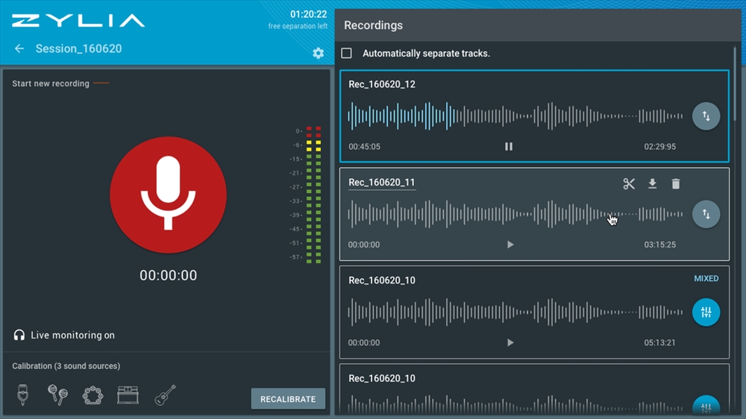746x419 pixels.
Task: Go back using the Session_160620 arrow
Action: [x=19, y=48]
